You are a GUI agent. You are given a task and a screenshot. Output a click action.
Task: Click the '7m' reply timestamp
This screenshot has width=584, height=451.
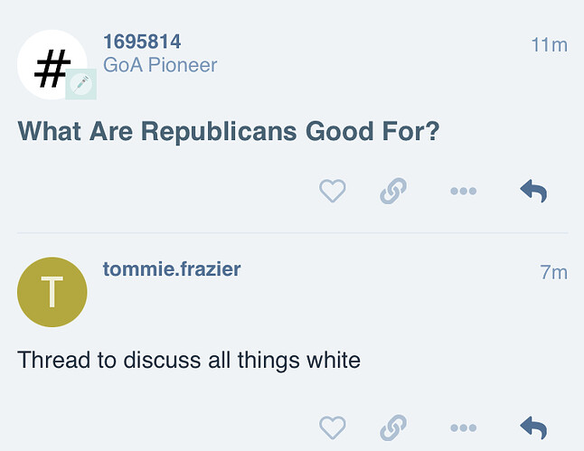coord(553,271)
